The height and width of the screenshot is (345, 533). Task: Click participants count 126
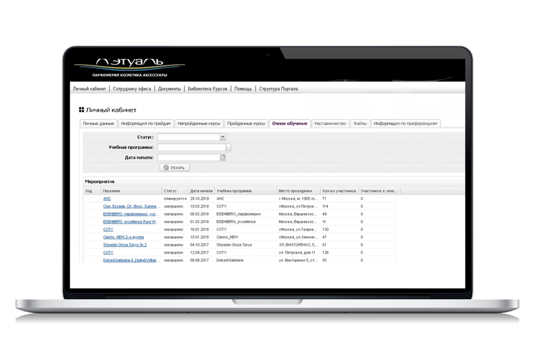(326, 252)
